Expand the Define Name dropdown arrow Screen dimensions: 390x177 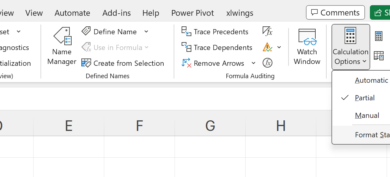click(x=146, y=32)
